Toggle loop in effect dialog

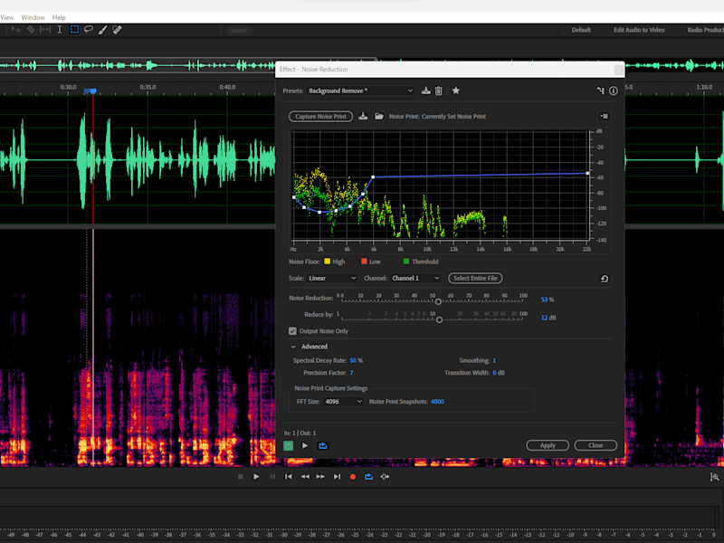pyautogui.click(x=323, y=445)
